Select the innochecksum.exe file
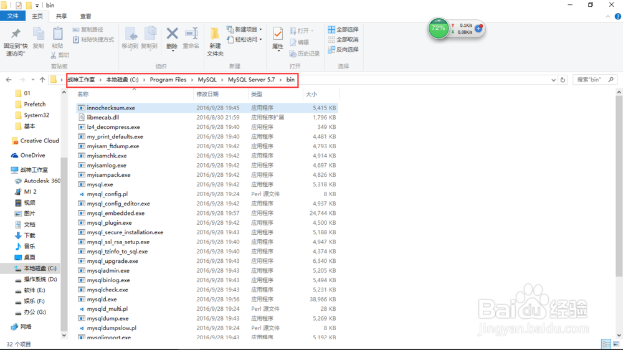 coord(207,108)
